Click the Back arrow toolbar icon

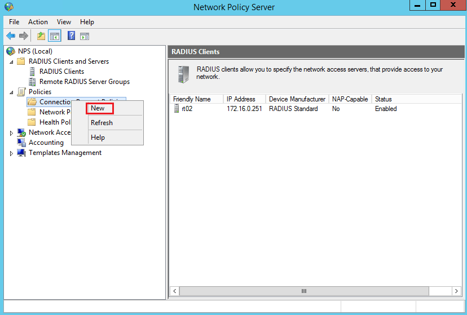coord(11,36)
